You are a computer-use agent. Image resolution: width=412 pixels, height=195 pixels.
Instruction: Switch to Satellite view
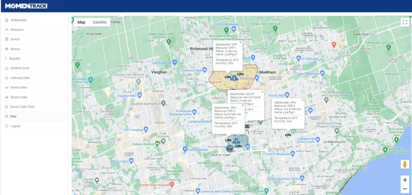99,22
